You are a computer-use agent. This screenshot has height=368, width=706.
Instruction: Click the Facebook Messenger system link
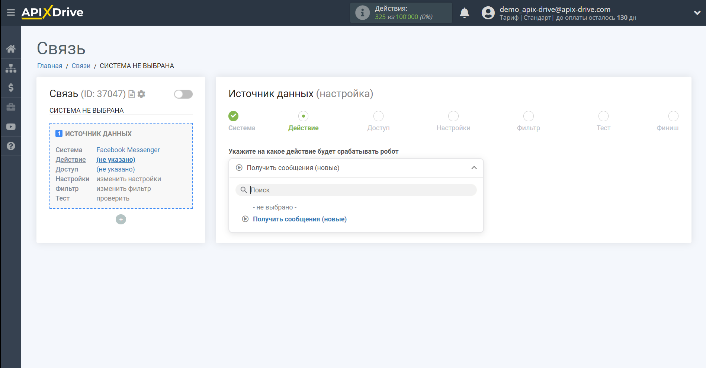point(128,150)
